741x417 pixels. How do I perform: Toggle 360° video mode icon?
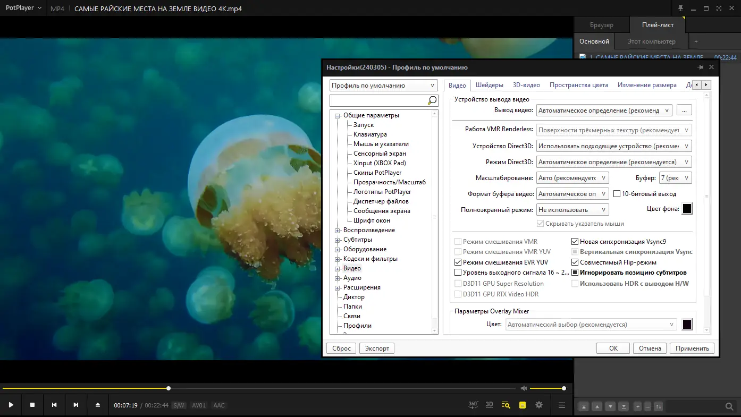coord(473,405)
